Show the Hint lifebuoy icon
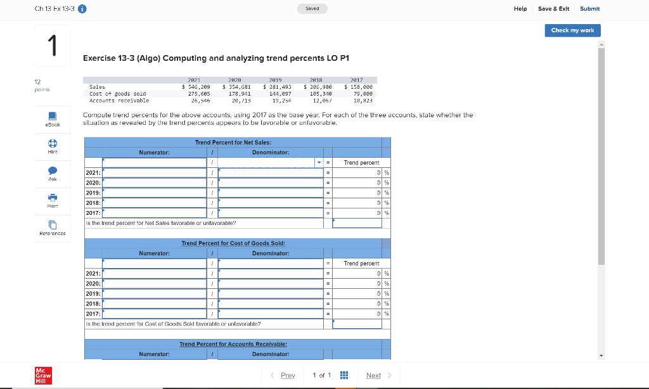649x389 pixels. tap(53, 144)
